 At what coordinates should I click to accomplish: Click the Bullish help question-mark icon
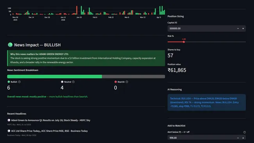pyautogui.click(x=20, y=82)
